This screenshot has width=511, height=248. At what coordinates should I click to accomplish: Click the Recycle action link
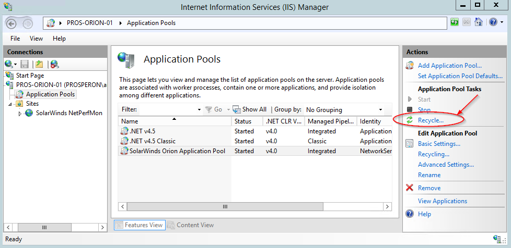pyautogui.click(x=431, y=120)
